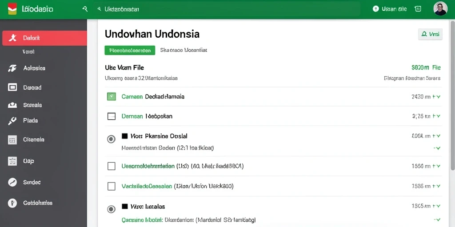Open the Caman Deckadhamaia row link
The height and width of the screenshot is (227, 455).
(x=153, y=97)
